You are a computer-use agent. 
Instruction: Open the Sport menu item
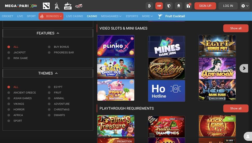tap(31, 16)
